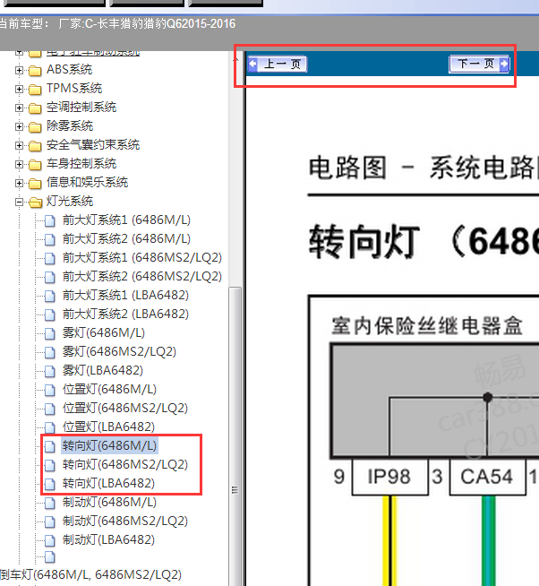Open 制动灯(LBA6482) diagram
This screenshot has height=586, width=539.
click(x=108, y=540)
